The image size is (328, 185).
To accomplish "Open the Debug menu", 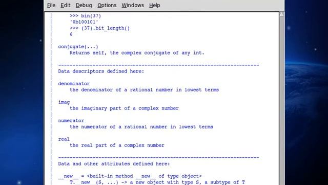I will 84,5.
